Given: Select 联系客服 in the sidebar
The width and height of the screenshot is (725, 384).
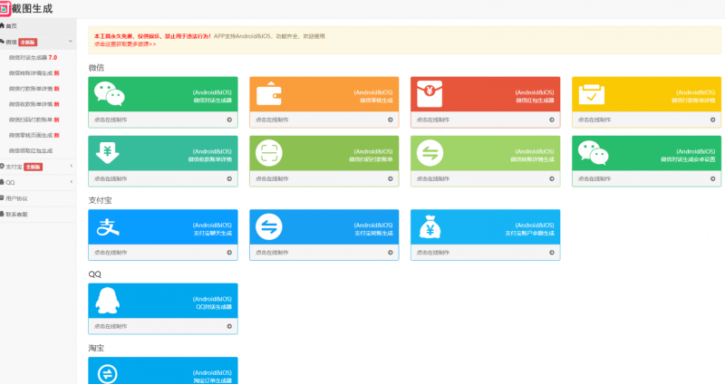Looking at the screenshot, I should (16, 214).
